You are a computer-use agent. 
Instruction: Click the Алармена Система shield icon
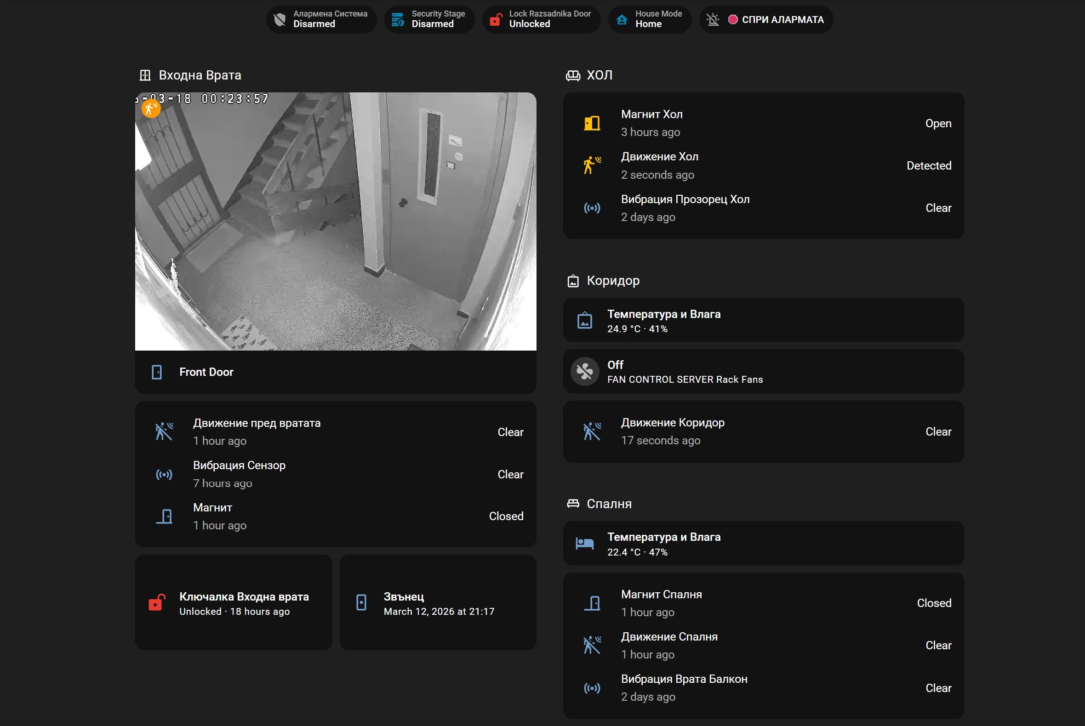[x=280, y=19]
